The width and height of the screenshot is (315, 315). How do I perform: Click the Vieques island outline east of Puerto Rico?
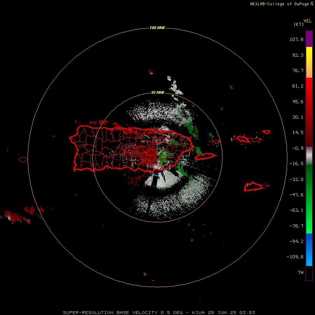click(205, 156)
